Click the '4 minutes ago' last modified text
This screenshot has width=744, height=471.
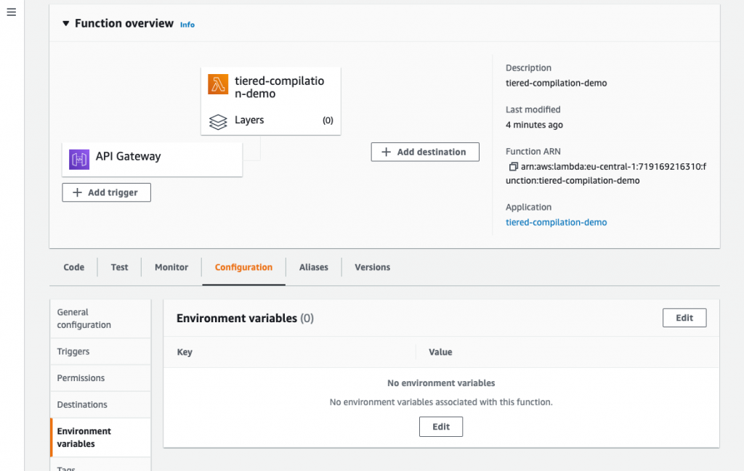tap(534, 125)
